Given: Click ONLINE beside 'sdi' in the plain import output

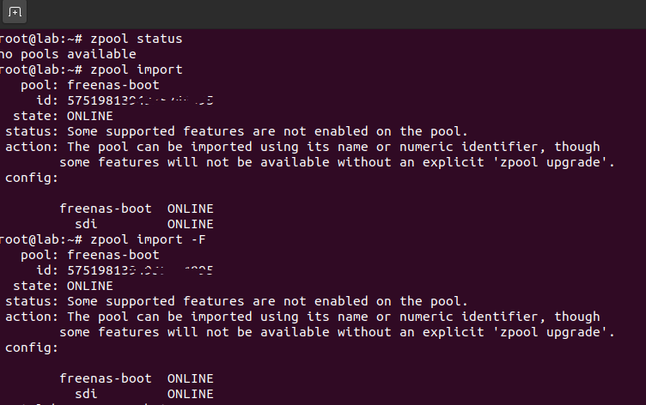Looking at the screenshot, I should pyautogui.click(x=190, y=224).
